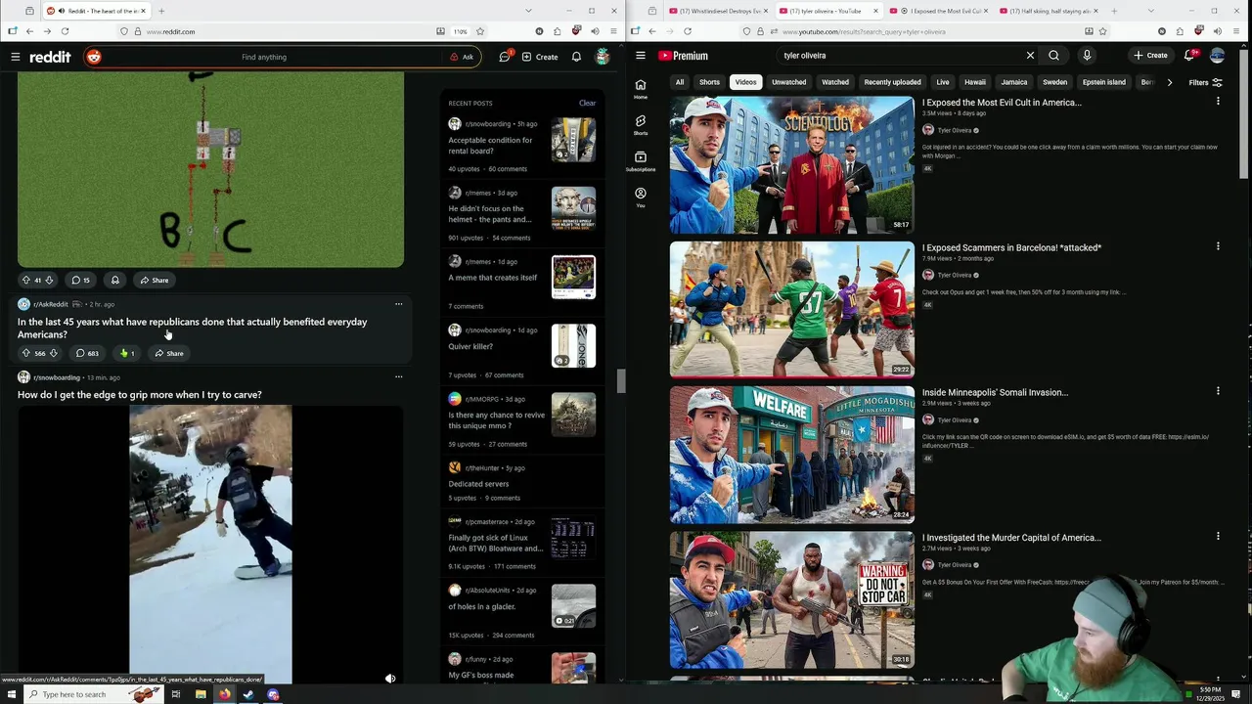Open the YouTube search Filters panel
This screenshot has height=704, width=1252.
pyautogui.click(x=1205, y=82)
